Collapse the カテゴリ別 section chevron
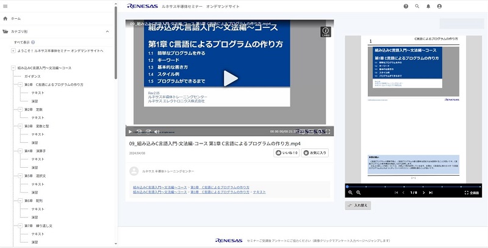The height and width of the screenshot is (248, 488). coord(107,32)
